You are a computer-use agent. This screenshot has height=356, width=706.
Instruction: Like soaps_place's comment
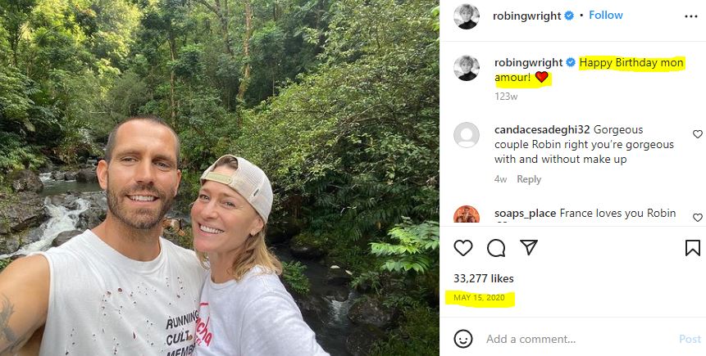click(x=698, y=218)
